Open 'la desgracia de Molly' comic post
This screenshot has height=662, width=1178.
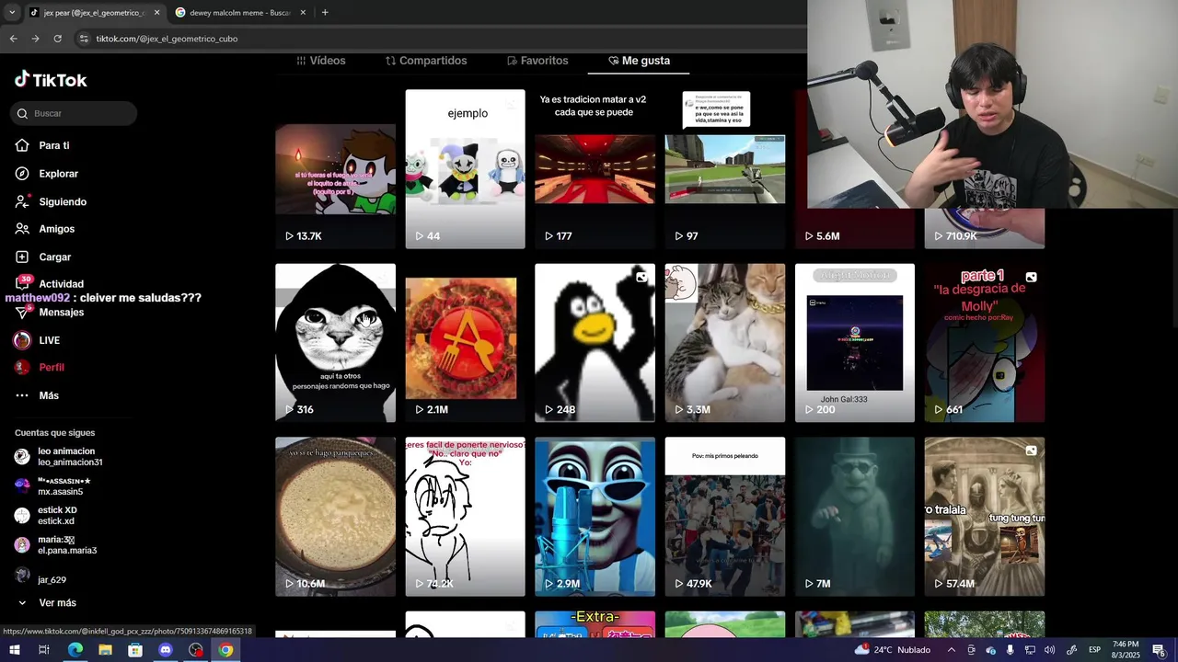[x=985, y=343]
